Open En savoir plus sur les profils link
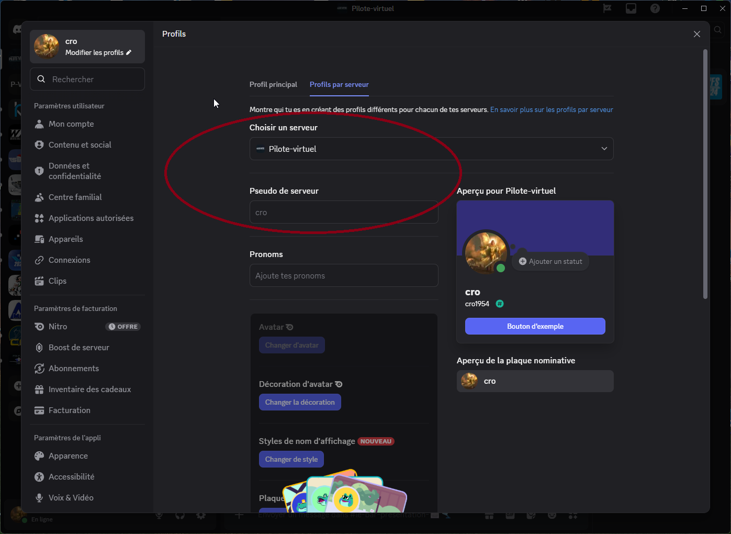The height and width of the screenshot is (534, 731). 551,110
